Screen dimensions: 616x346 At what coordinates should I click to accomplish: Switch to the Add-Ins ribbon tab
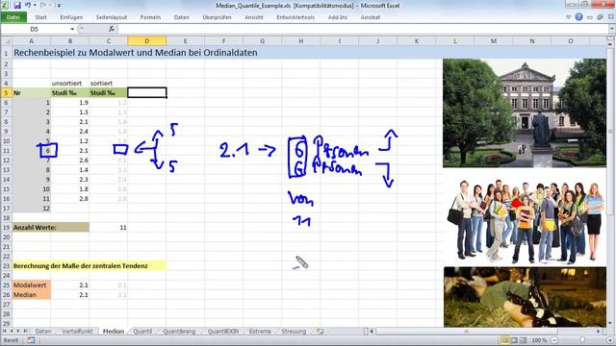[338, 17]
